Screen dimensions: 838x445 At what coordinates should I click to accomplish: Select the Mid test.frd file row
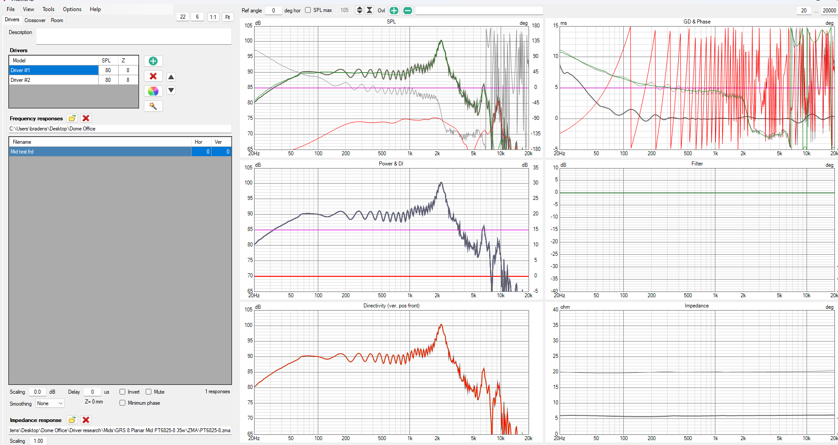[x=120, y=152]
